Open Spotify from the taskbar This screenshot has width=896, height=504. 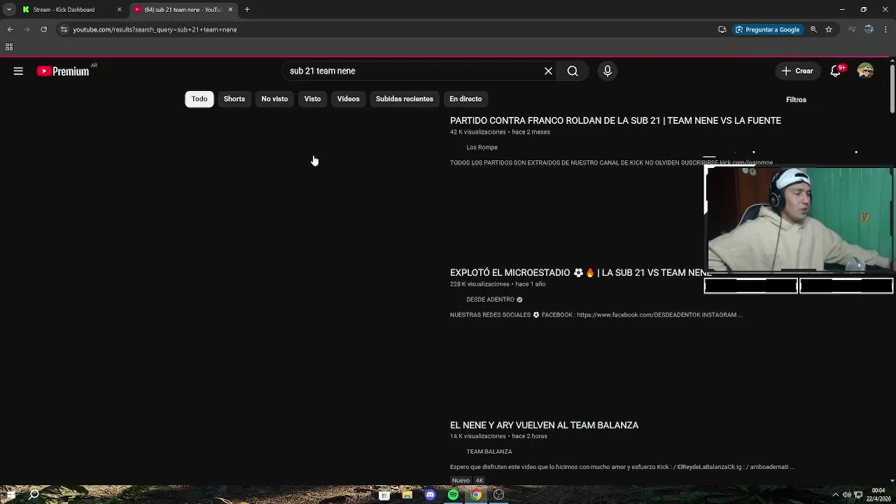pos(453,495)
